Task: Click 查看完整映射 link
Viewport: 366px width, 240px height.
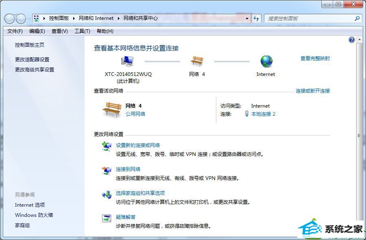Action: pos(315,58)
